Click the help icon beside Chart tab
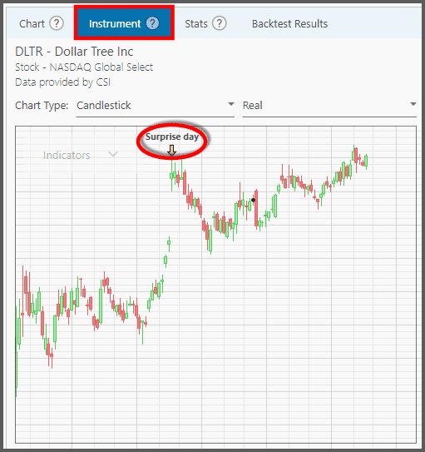The height and width of the screenshot is (452, 425). pyautogui.click(x=57, y=23)
